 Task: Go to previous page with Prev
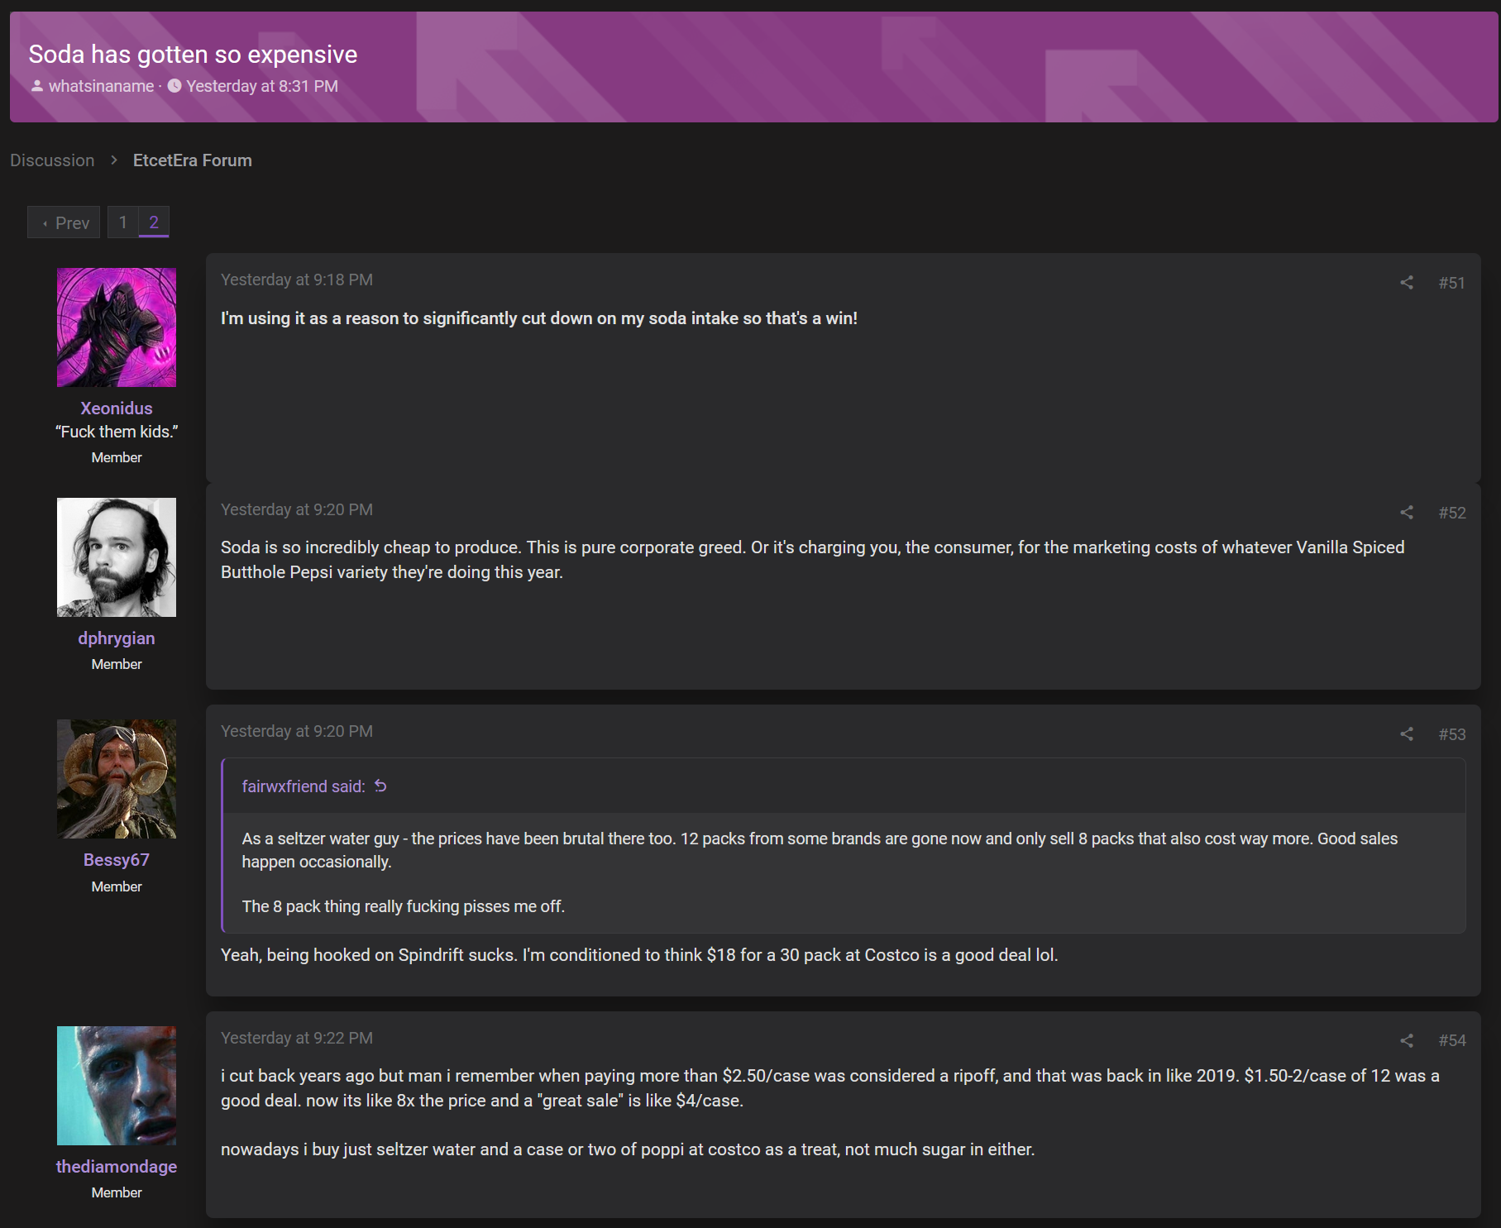(x=64, y=222)
